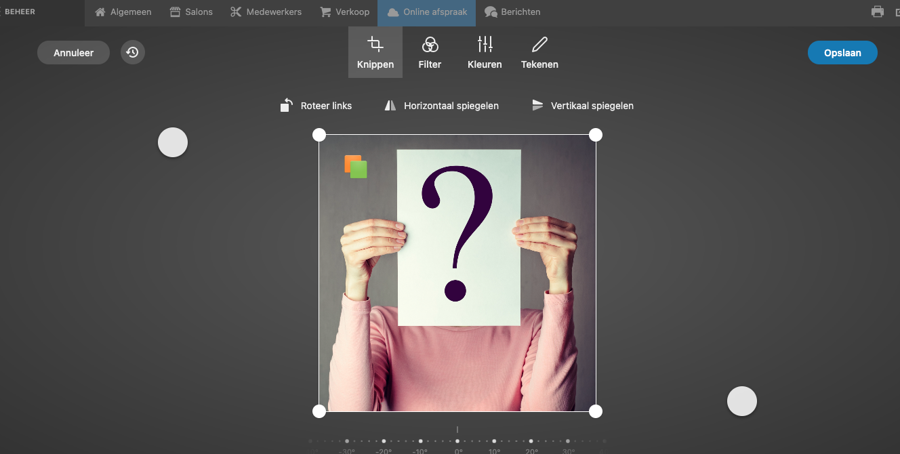Select the Tekenen pencil tool

coord(539,52)
